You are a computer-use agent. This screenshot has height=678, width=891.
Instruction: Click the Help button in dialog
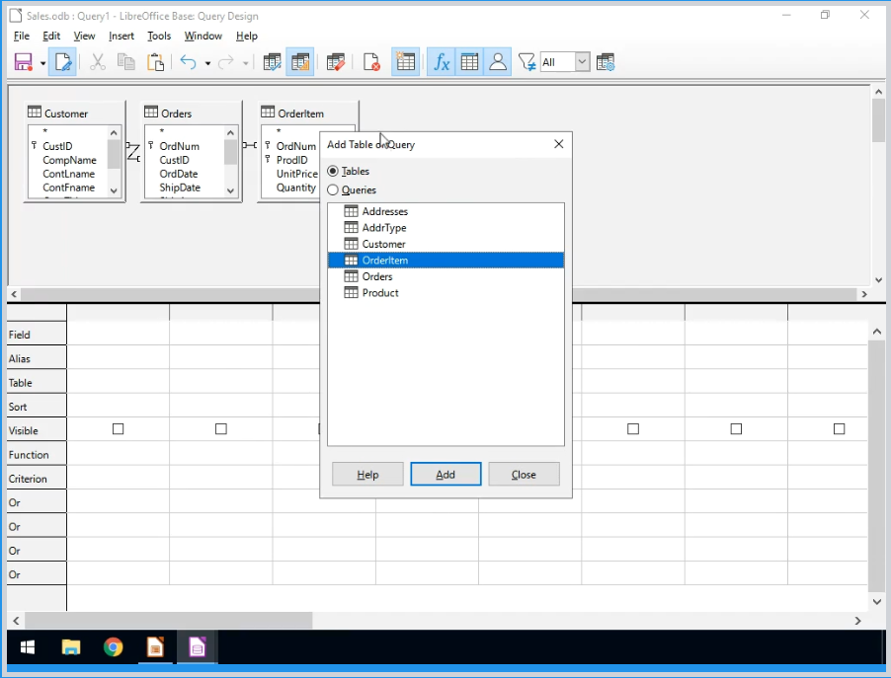(367, 474)
